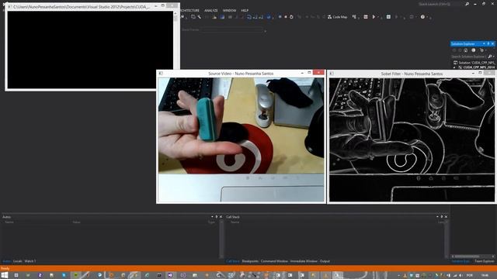Open the HELP menu
Image resolution: width=497 pixels, height=279 pixels.
(x=245, y=10)
